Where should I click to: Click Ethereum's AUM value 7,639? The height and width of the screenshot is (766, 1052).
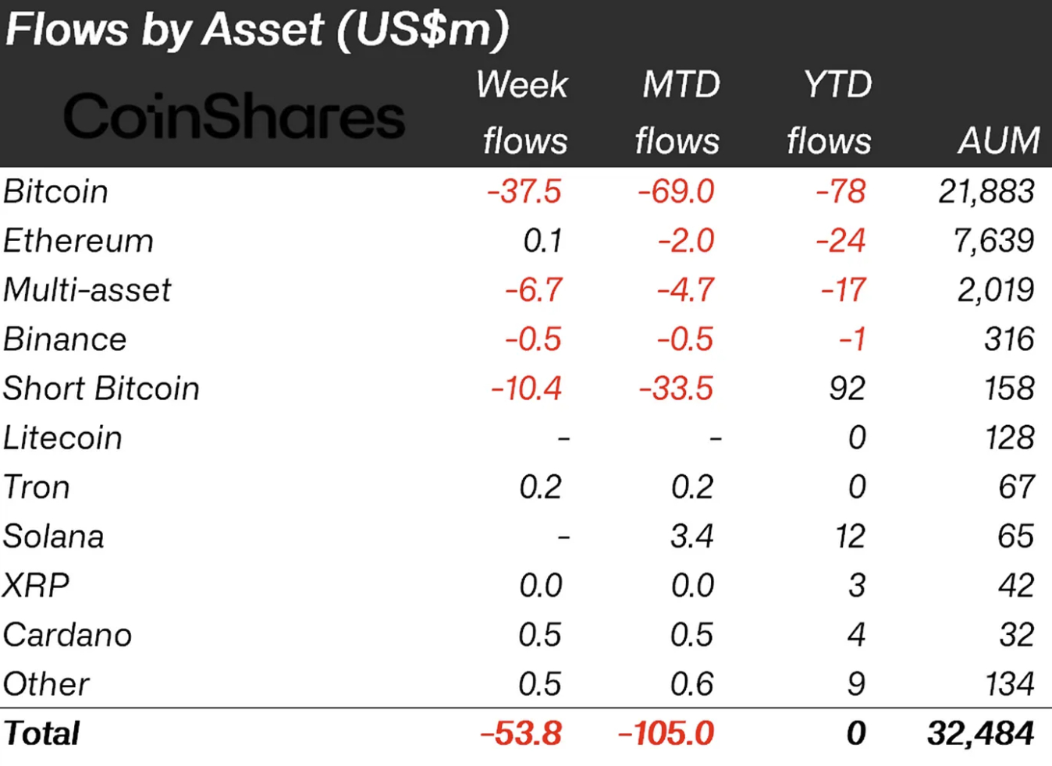click(994, 241)
